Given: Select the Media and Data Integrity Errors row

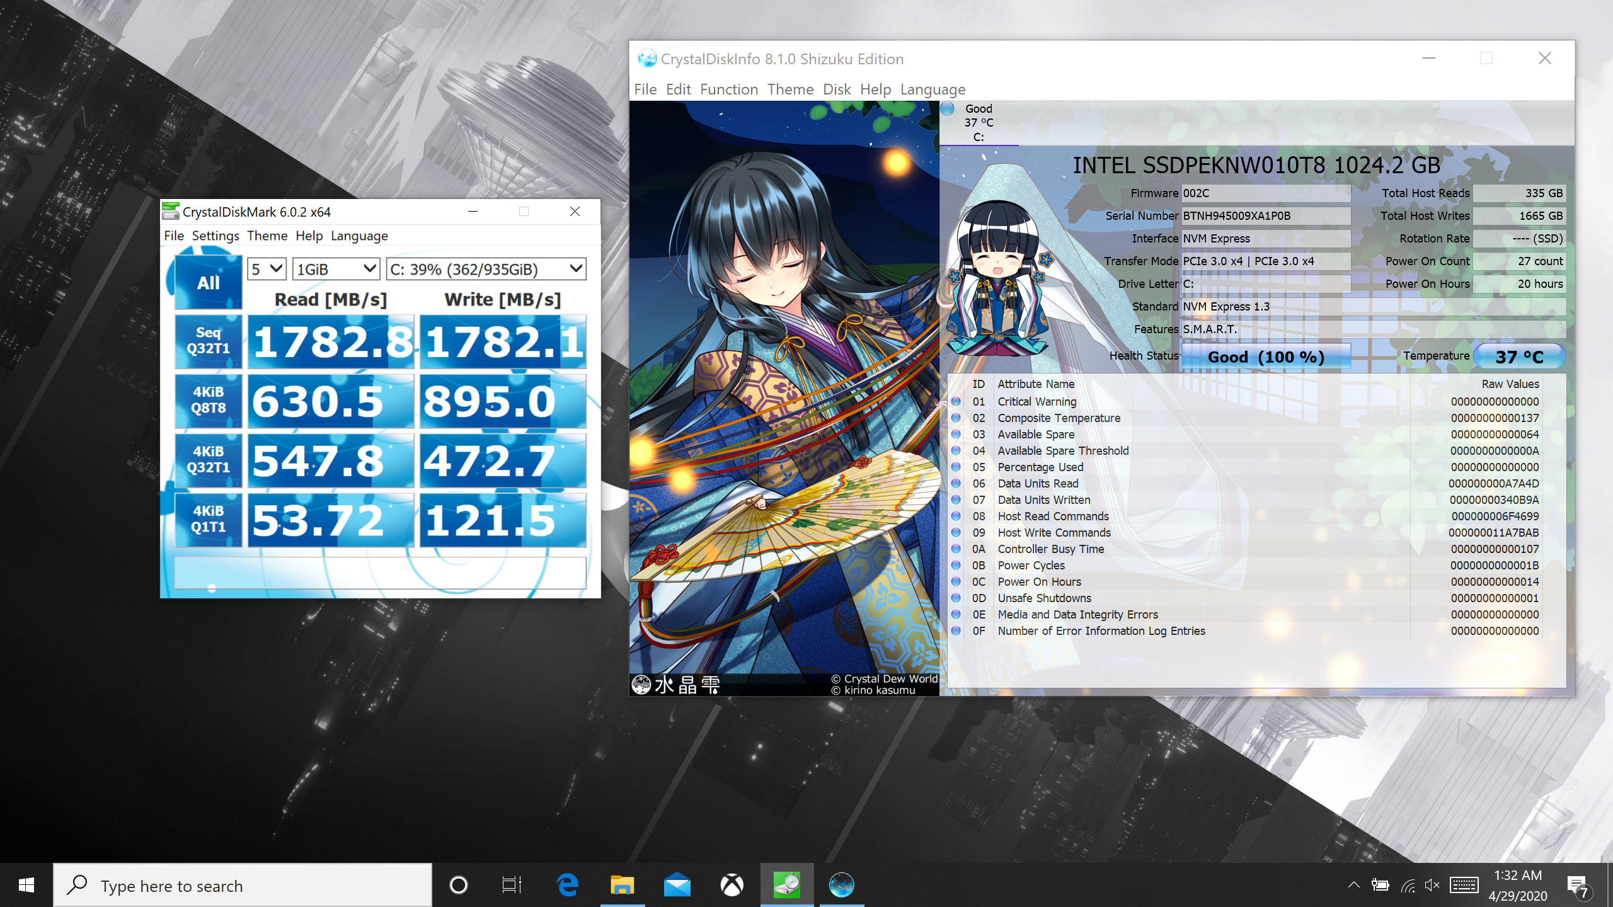Looking at the screenshot, I should (x=1245, y=615).
